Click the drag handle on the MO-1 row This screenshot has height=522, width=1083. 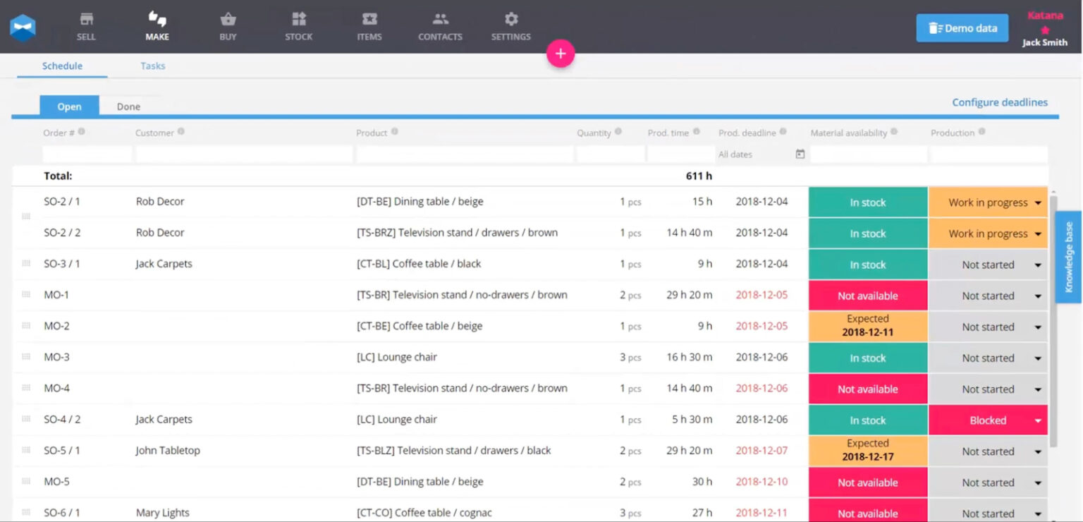[26, 295]
